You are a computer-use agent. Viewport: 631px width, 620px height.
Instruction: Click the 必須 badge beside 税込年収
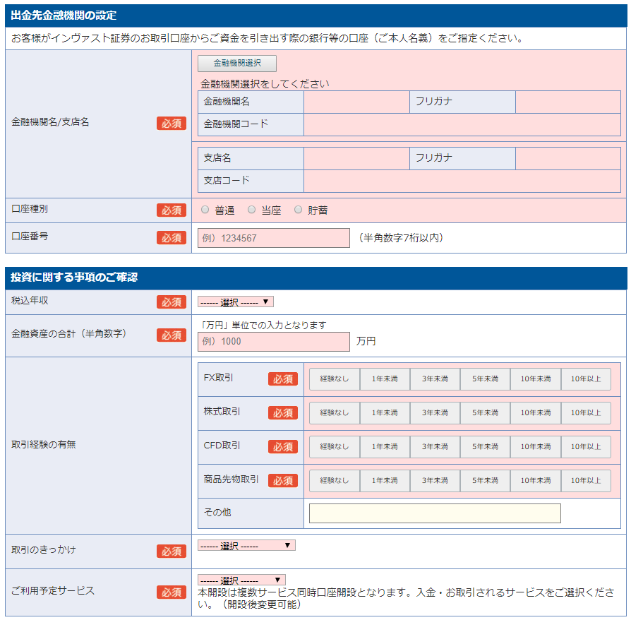click(x=172, y=302)
